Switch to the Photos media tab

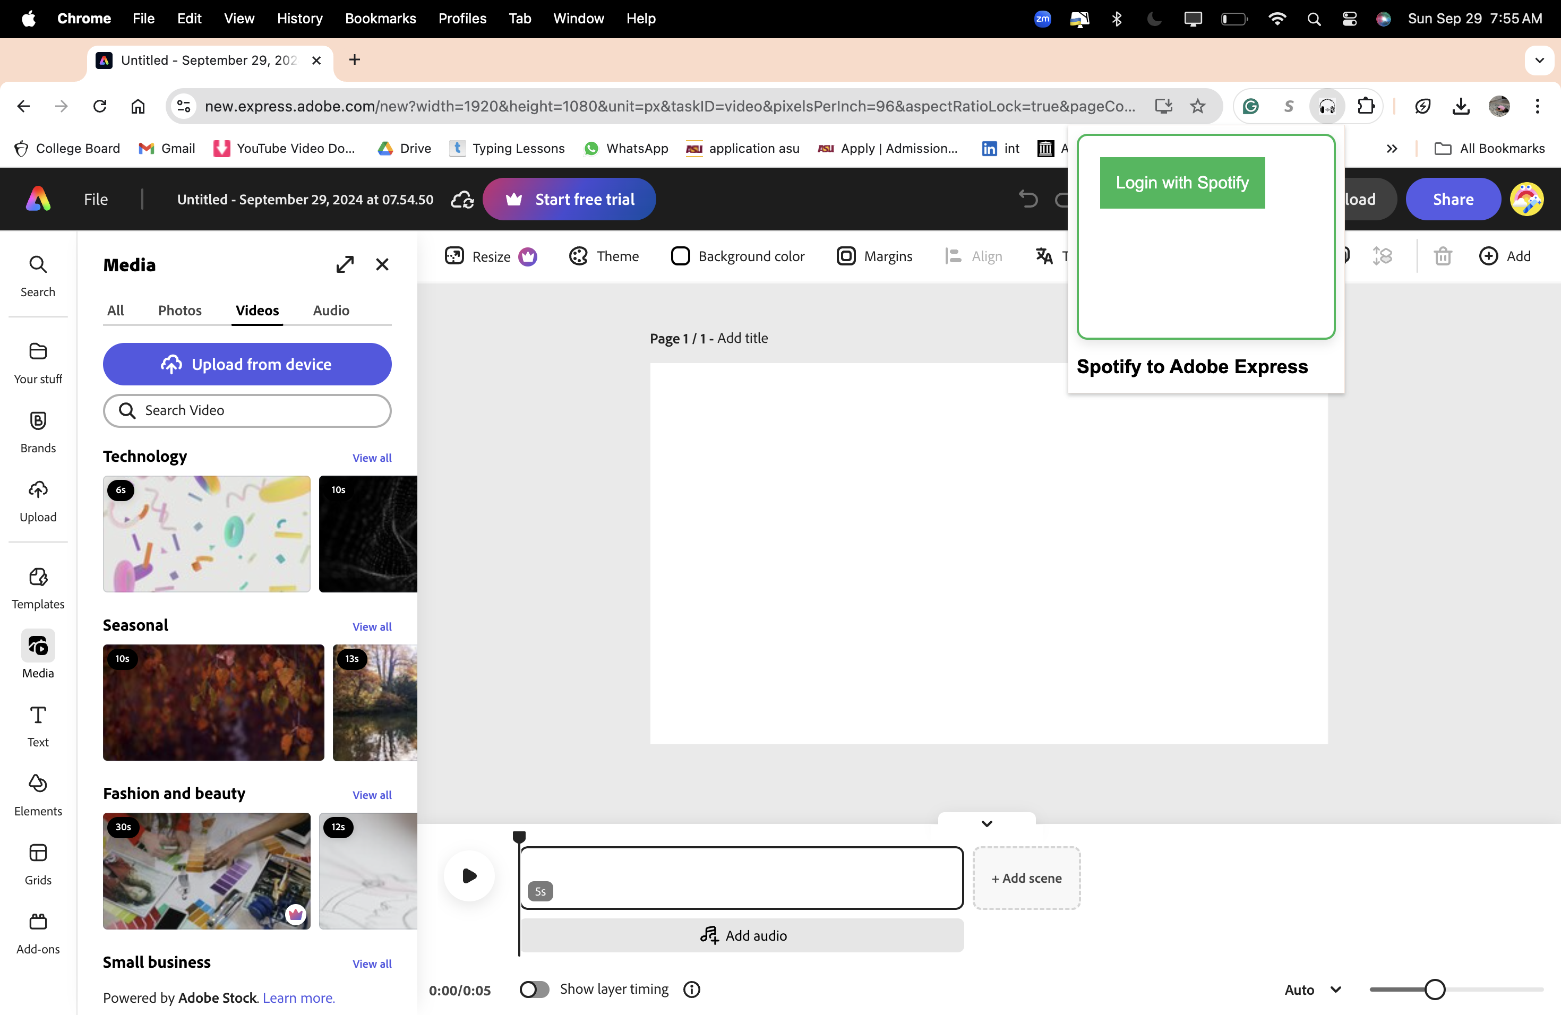[x=179, y=311]
